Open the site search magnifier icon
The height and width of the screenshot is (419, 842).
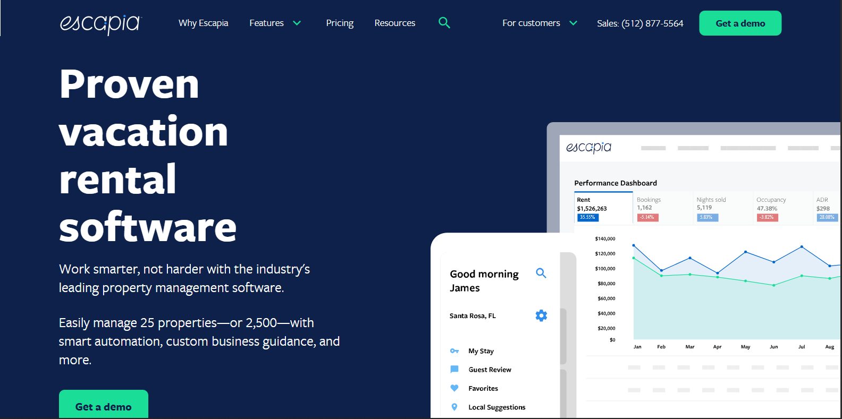click(x=444, y=23)
